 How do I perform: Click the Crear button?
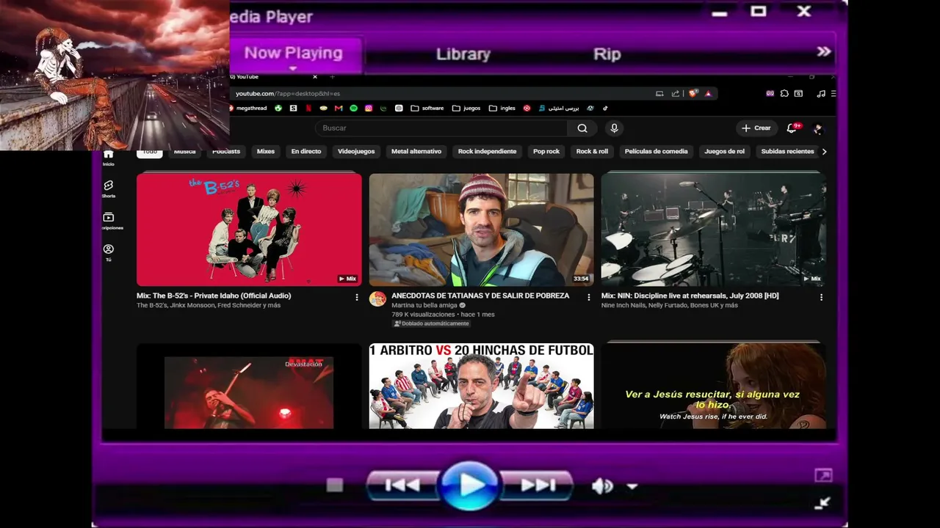click(x=756, y=128)
